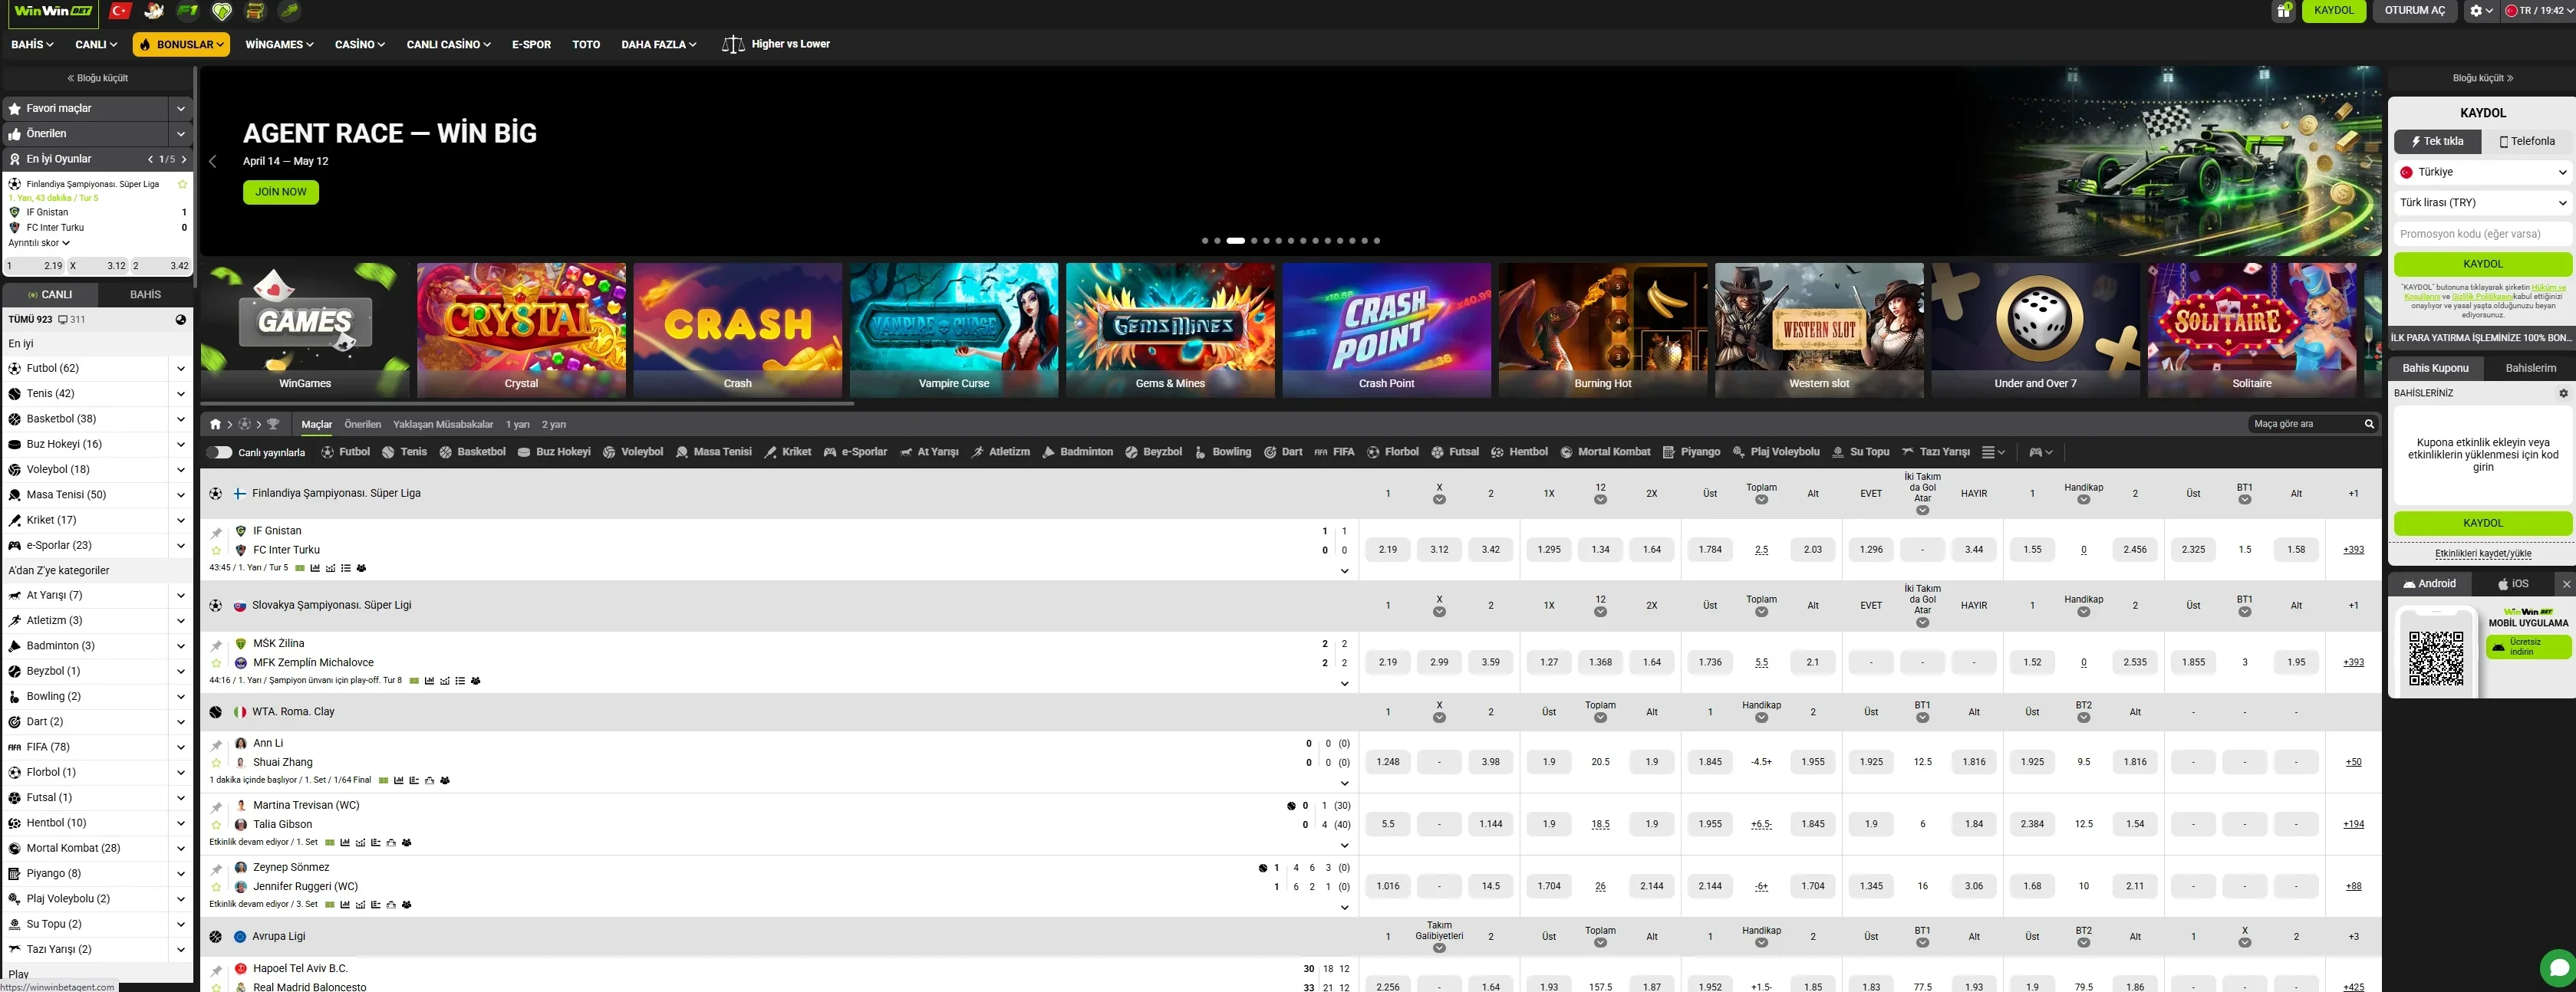2576x992 pixels.
Task: Filter matches by Masa Tenisi in sport bar
Action: pyautogui.click(x=713, y=452)
